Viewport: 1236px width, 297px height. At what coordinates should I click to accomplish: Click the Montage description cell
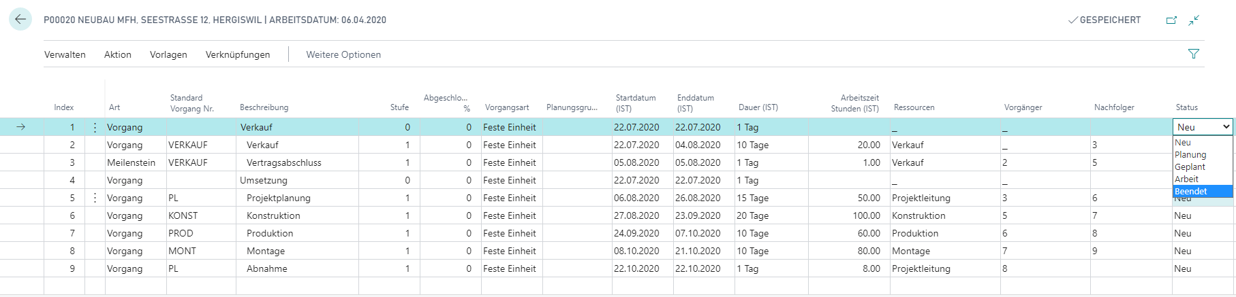[x=297, y=251]
